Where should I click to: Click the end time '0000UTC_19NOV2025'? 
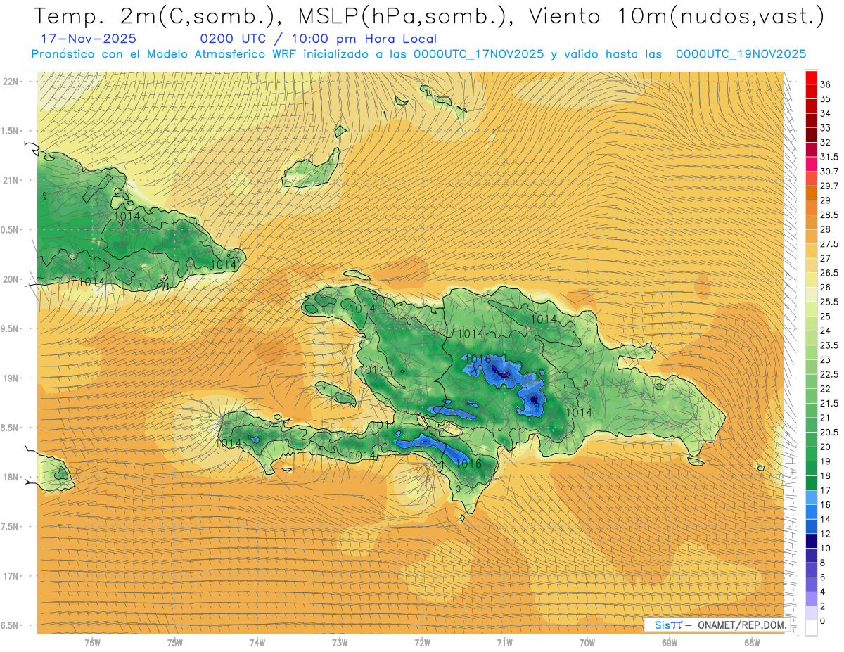pos(741,54)
